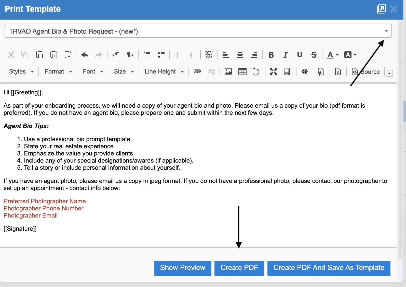Click the Create PDF button
This screenshot has height=287, width=406.
click(x=239, y=268)
